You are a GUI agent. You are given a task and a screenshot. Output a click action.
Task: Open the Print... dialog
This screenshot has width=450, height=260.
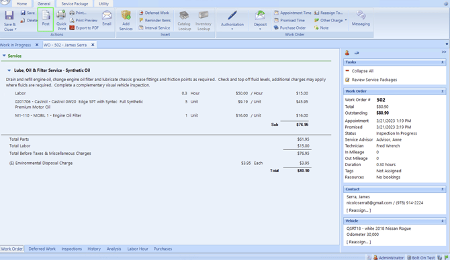pos(78,13)
